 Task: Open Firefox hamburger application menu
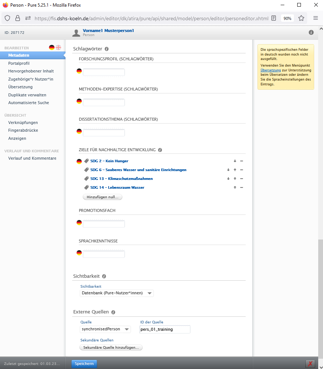point(315,18)
